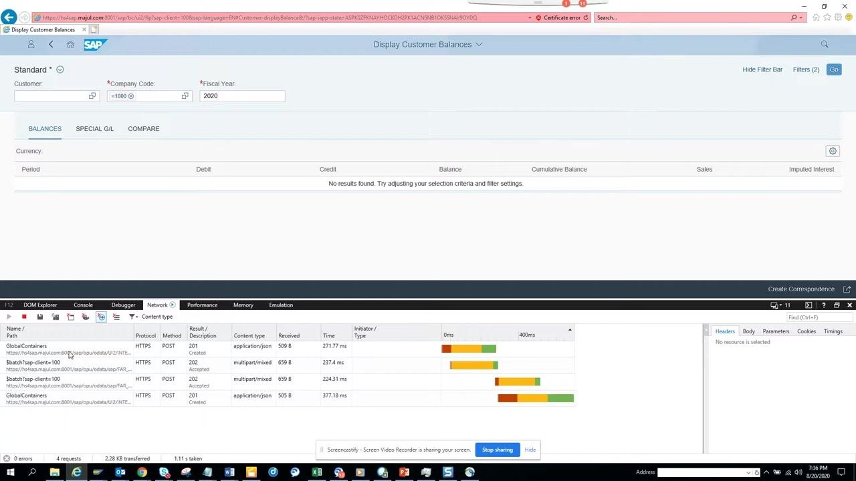Go back in Internet Explorer
The width and height of the screenshot is (856, 481).
click(9, 17)
